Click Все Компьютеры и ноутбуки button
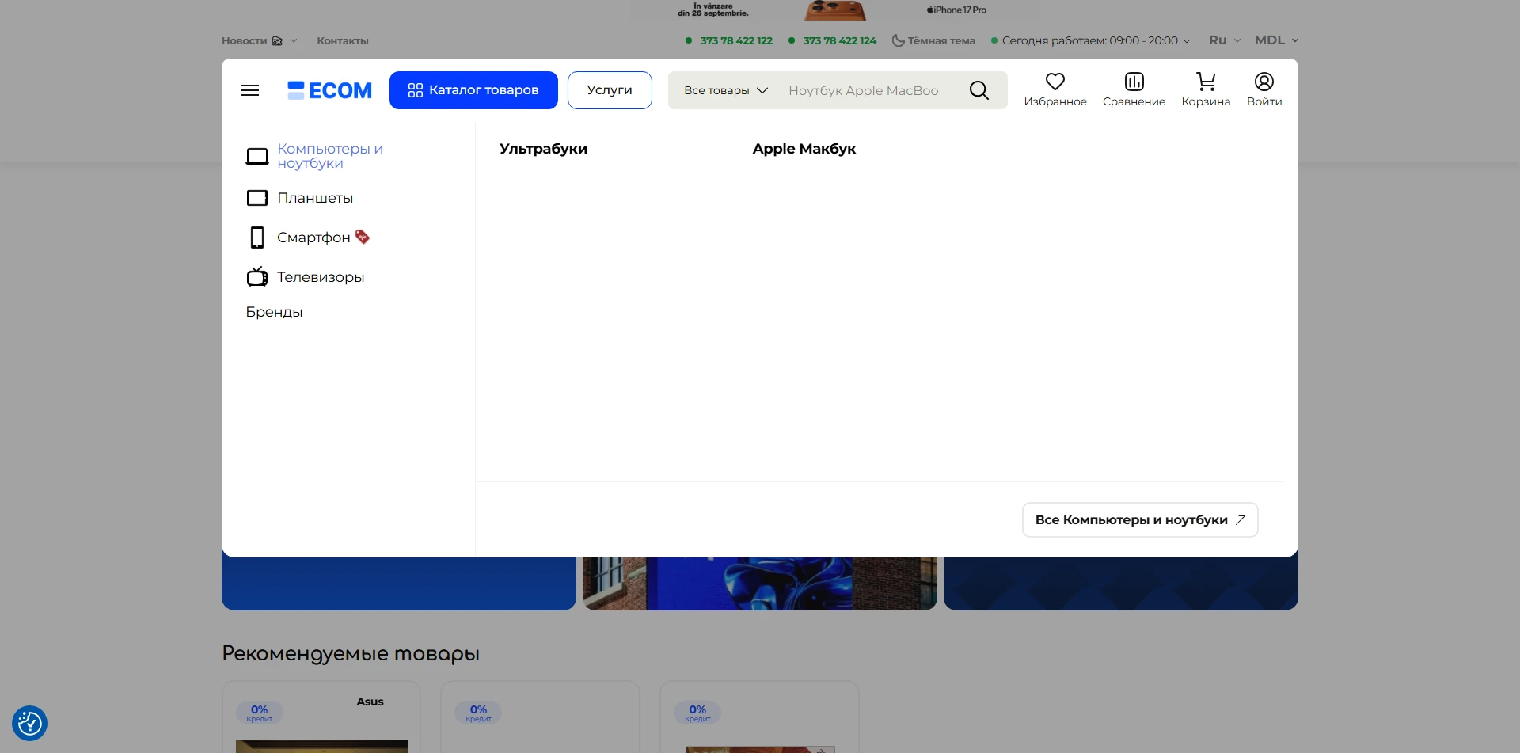Screen dimensions: 1520x753 (x=1140, y=520)
